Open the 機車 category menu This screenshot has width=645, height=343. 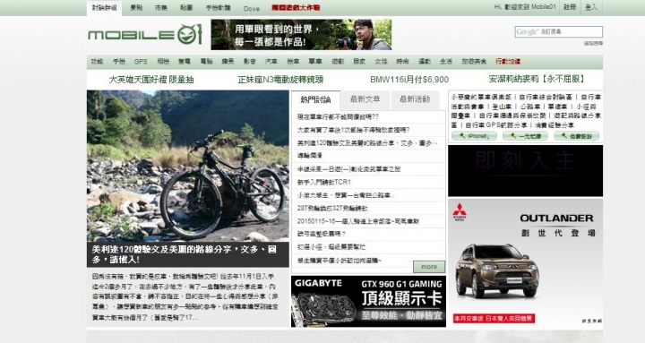click(293, 61)
